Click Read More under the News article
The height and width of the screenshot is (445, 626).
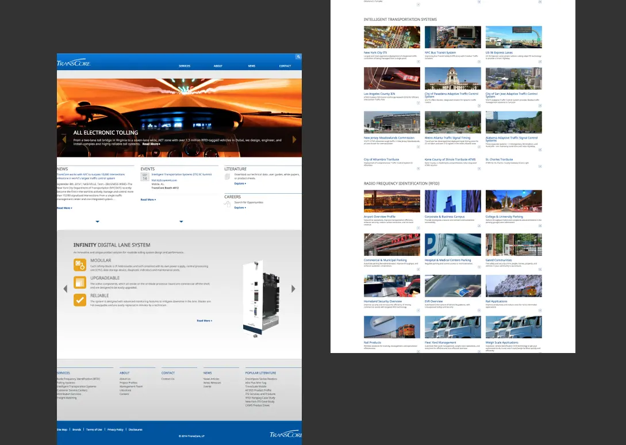click(64, 208)
